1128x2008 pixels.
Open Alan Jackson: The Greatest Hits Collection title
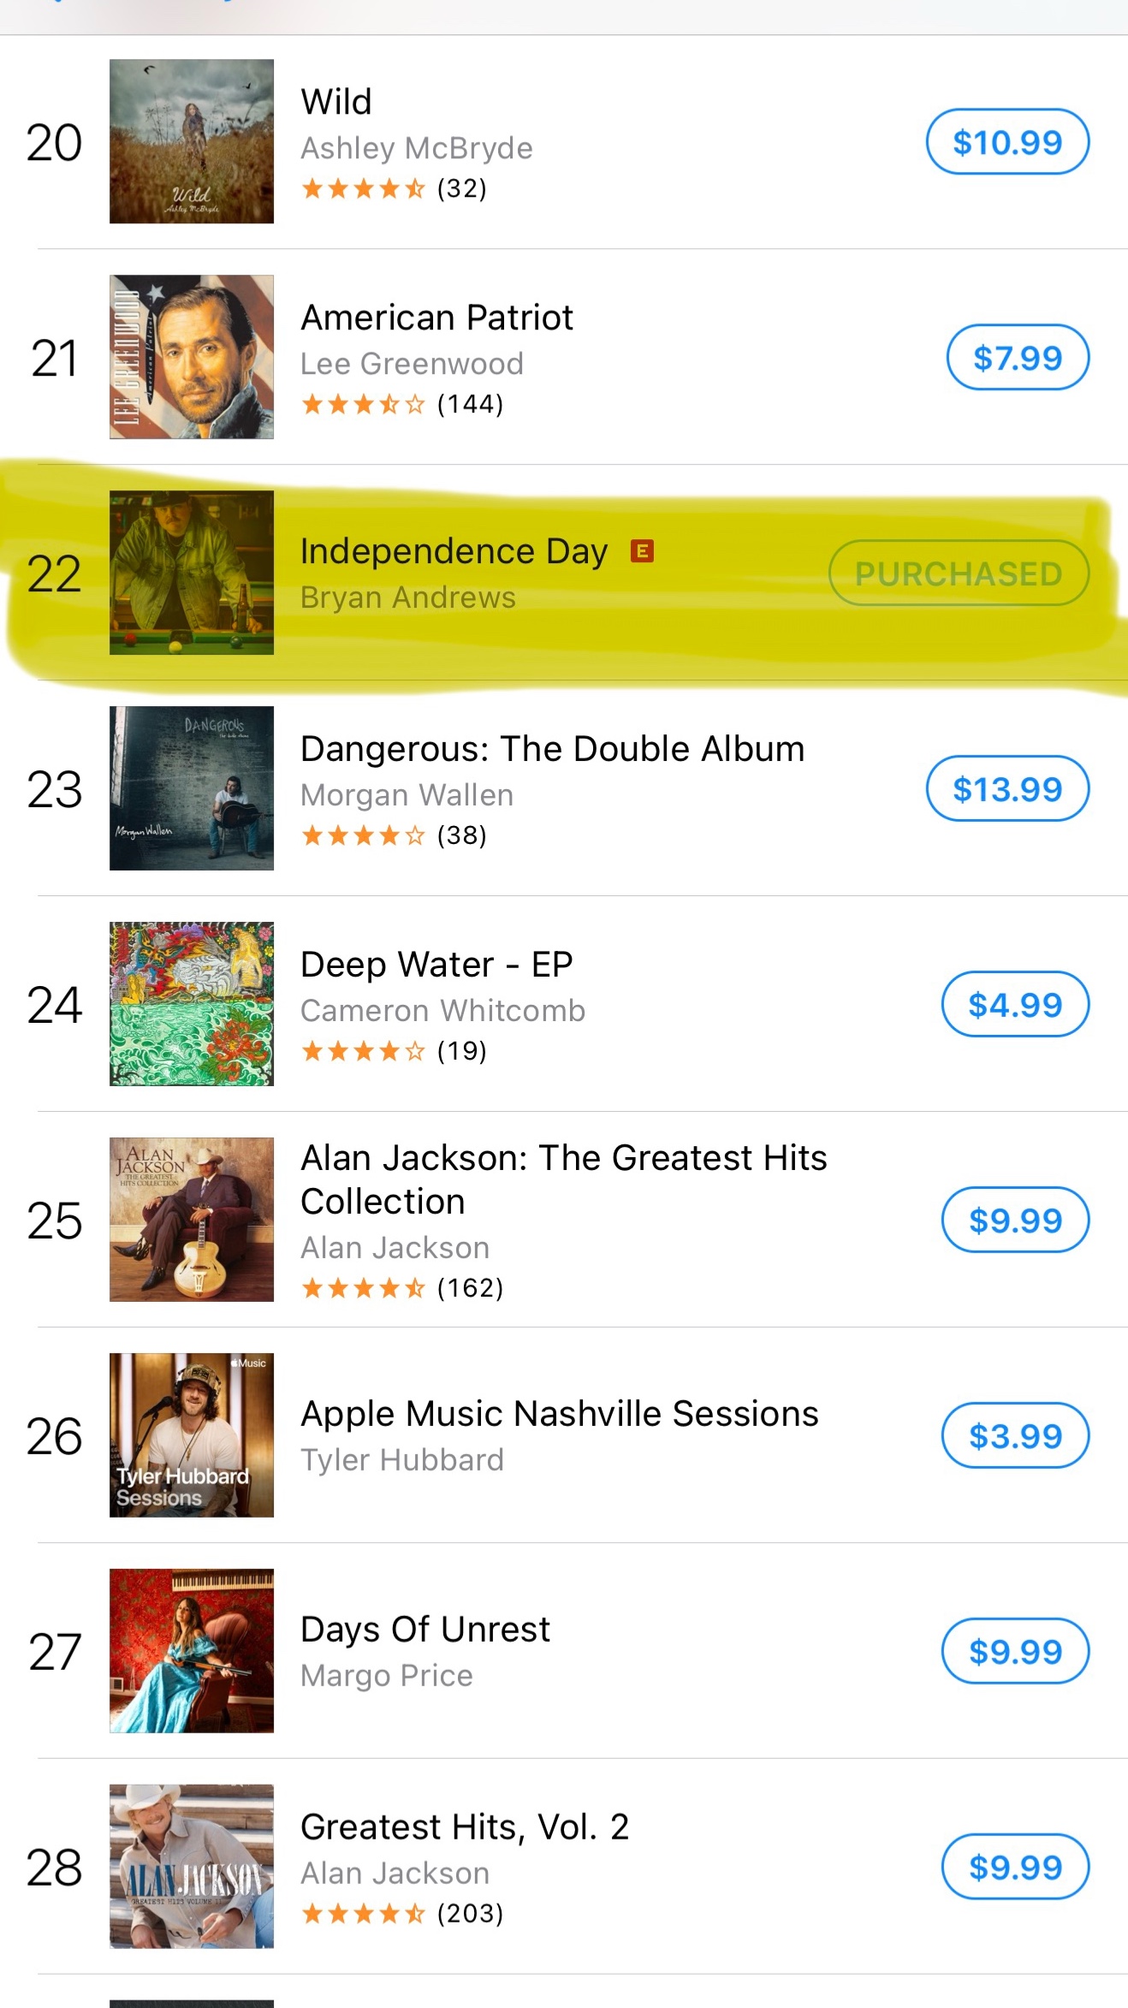564,1179
